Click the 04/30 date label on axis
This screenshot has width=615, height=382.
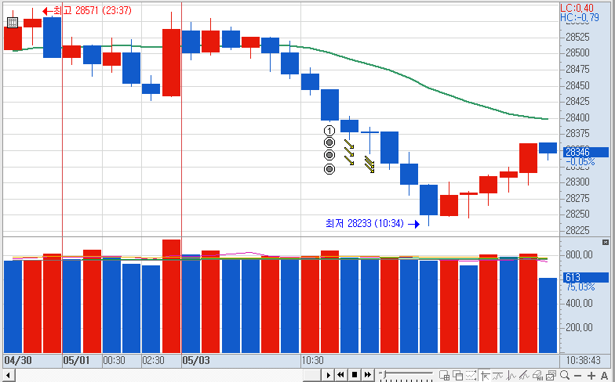pos(17,360)
